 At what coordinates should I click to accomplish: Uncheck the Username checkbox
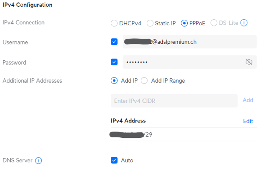[114, 42]
